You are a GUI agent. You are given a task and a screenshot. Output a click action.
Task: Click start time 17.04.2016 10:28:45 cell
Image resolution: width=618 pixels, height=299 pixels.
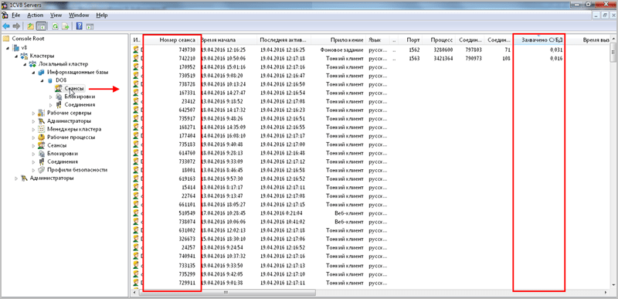(224, 213)
